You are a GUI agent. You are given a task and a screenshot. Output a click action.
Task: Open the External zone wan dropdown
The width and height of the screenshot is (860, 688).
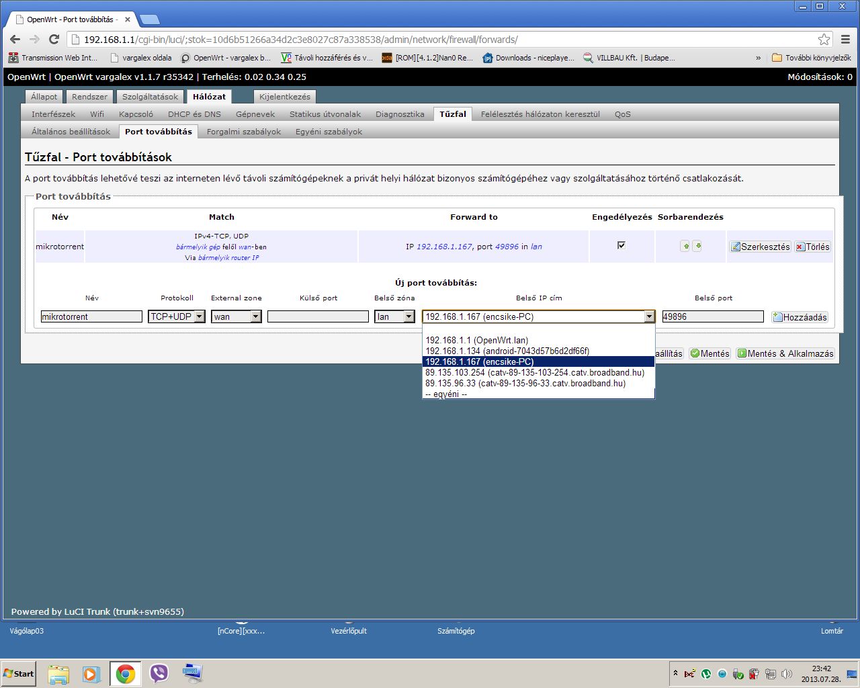236,316
